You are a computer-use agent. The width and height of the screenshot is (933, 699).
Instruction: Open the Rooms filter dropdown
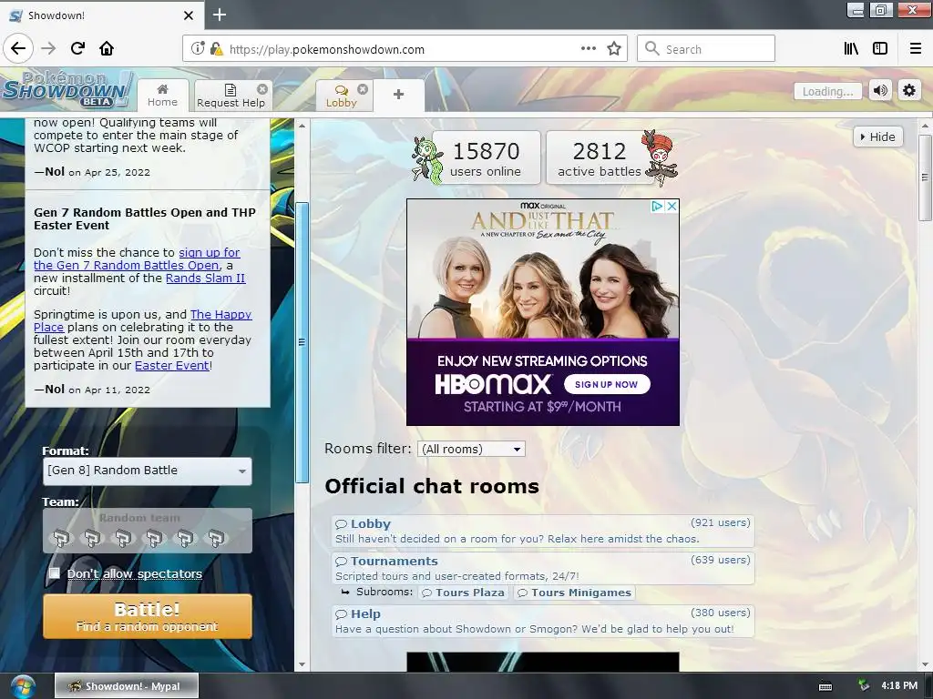(471, 449)
